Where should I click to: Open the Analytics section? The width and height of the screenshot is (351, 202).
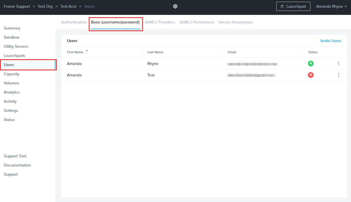click(x=11, y=92)
